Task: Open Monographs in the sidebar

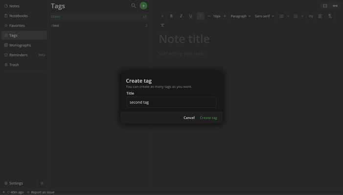Action: pyautogui.click(x=24, y=45)
